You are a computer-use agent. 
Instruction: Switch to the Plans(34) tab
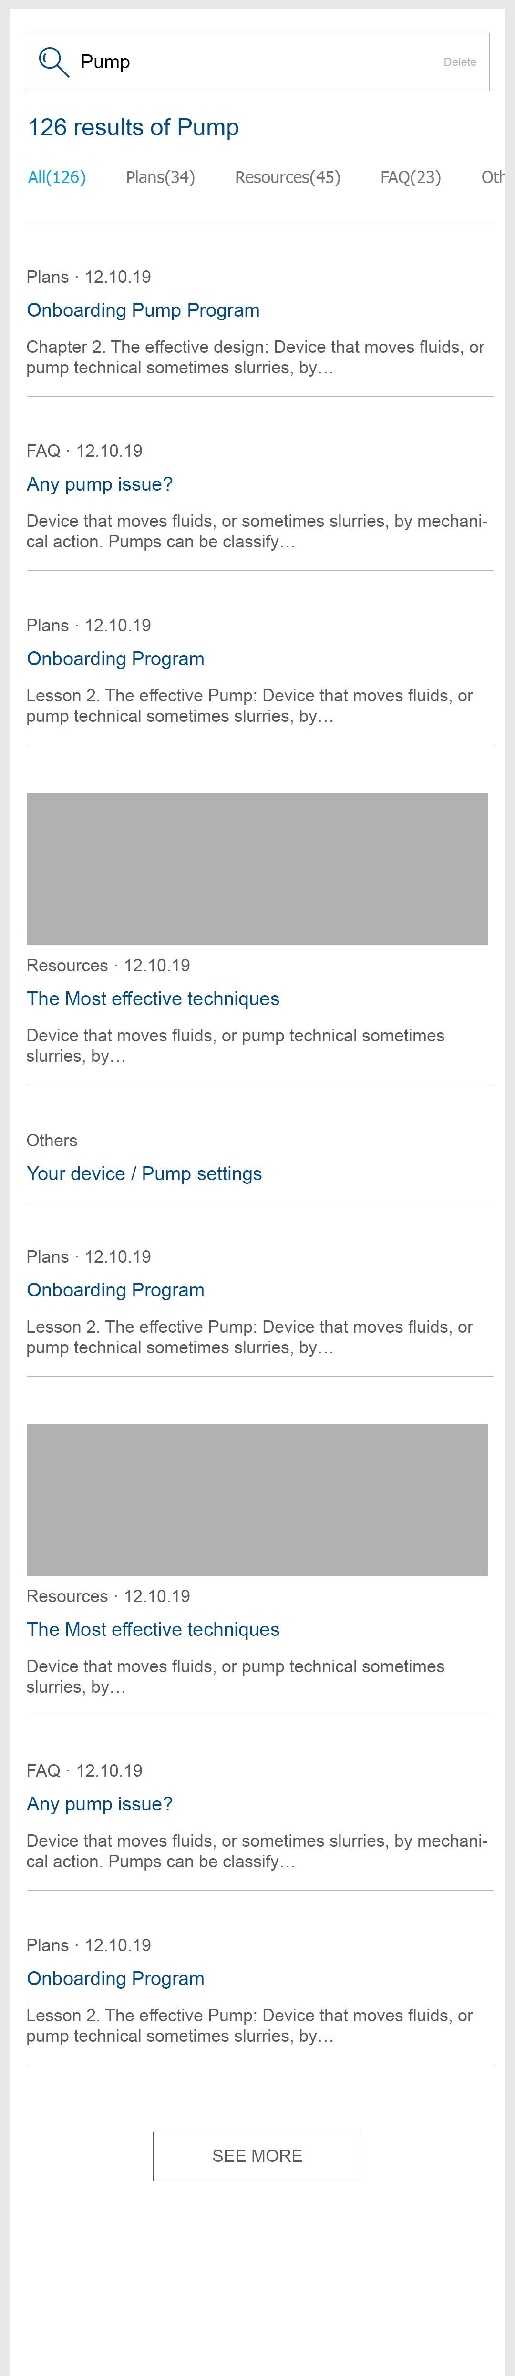tap(160, 177)
